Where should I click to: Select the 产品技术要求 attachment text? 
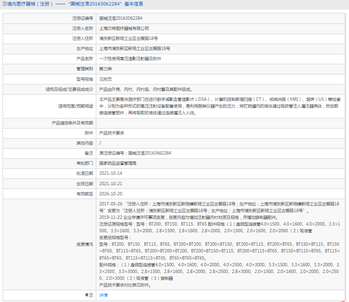click(111, 133)
